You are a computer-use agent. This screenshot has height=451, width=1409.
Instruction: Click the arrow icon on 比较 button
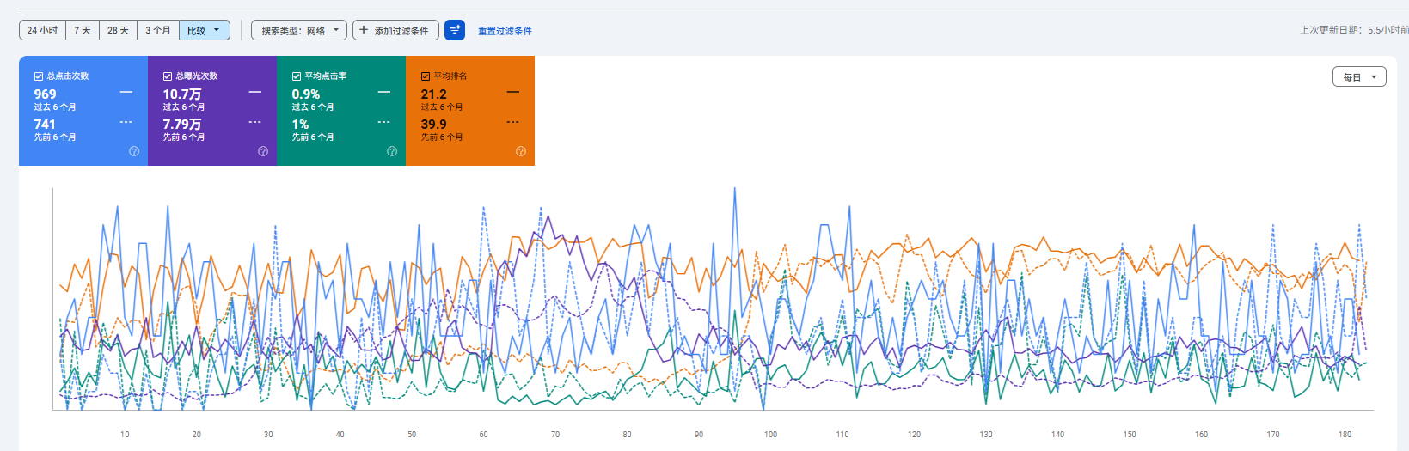[x=217, y=30]
